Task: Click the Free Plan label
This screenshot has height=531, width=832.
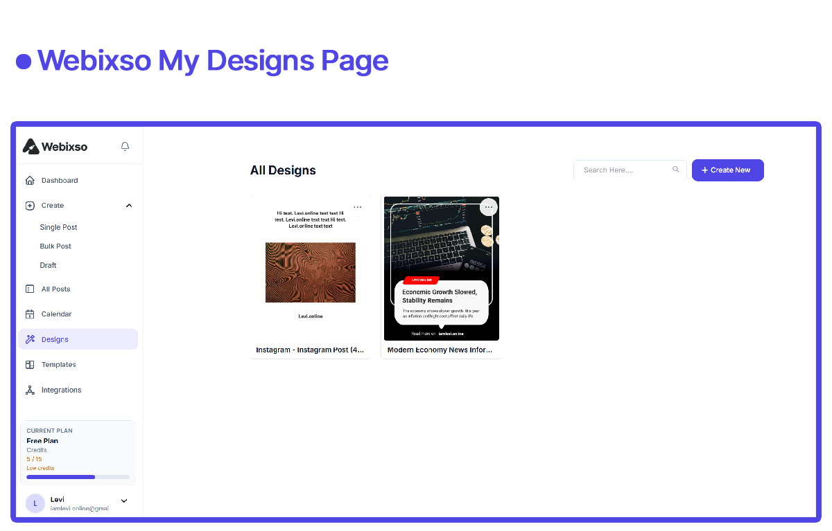Action: tap(42, 441)
